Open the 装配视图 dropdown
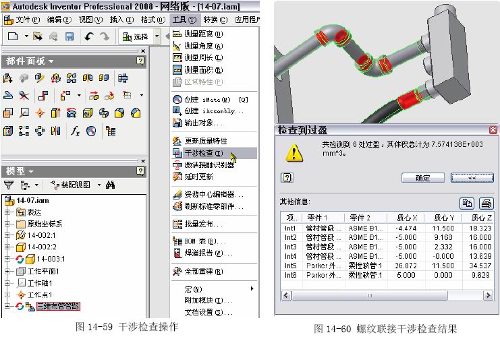This screenshot has height=337, width=500. (99, 185)
